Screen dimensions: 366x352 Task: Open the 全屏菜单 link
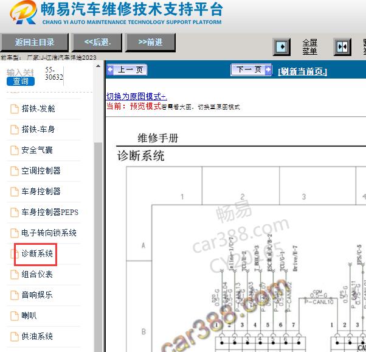pos(309,47)
